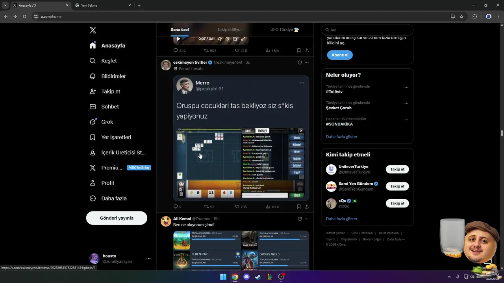Open Merro tweet image

(241, 138)
